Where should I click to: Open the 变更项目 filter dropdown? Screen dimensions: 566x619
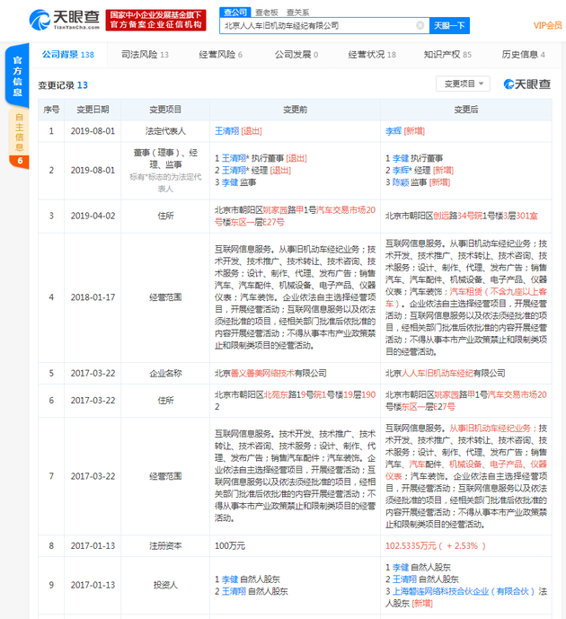462,84
